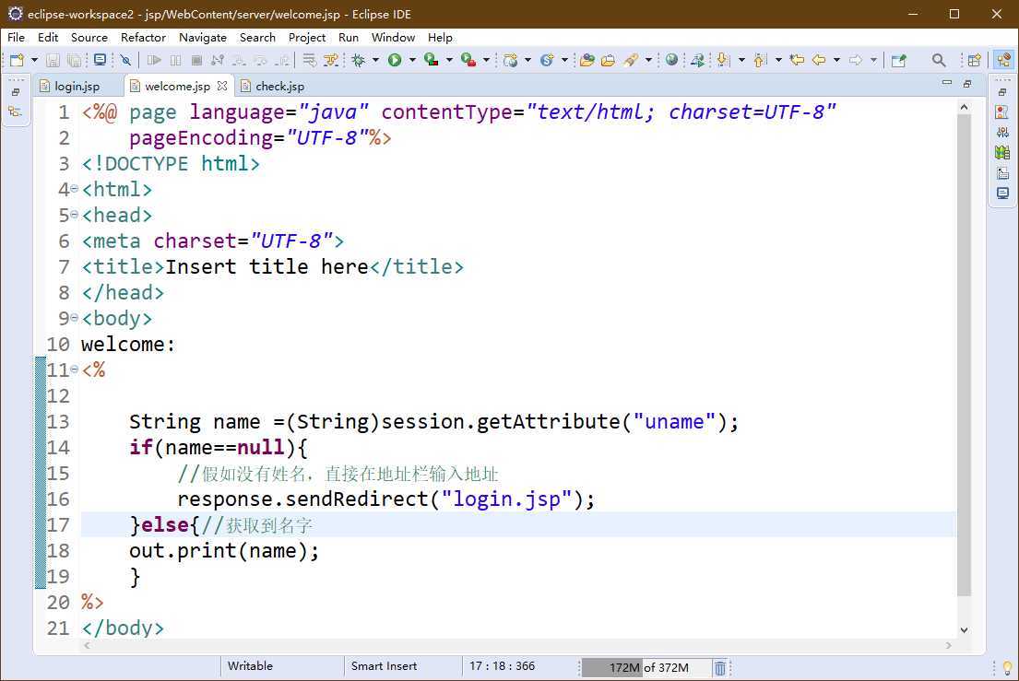Expand the flashlight Search dropdown arrow
Image resolution: width=1019 pixels, height=681 pixels.
(648, 61)
